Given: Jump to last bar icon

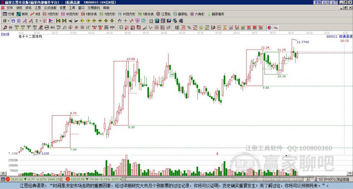Looking at the screenshot, I should pyautogui.click(x=64, y=21).
